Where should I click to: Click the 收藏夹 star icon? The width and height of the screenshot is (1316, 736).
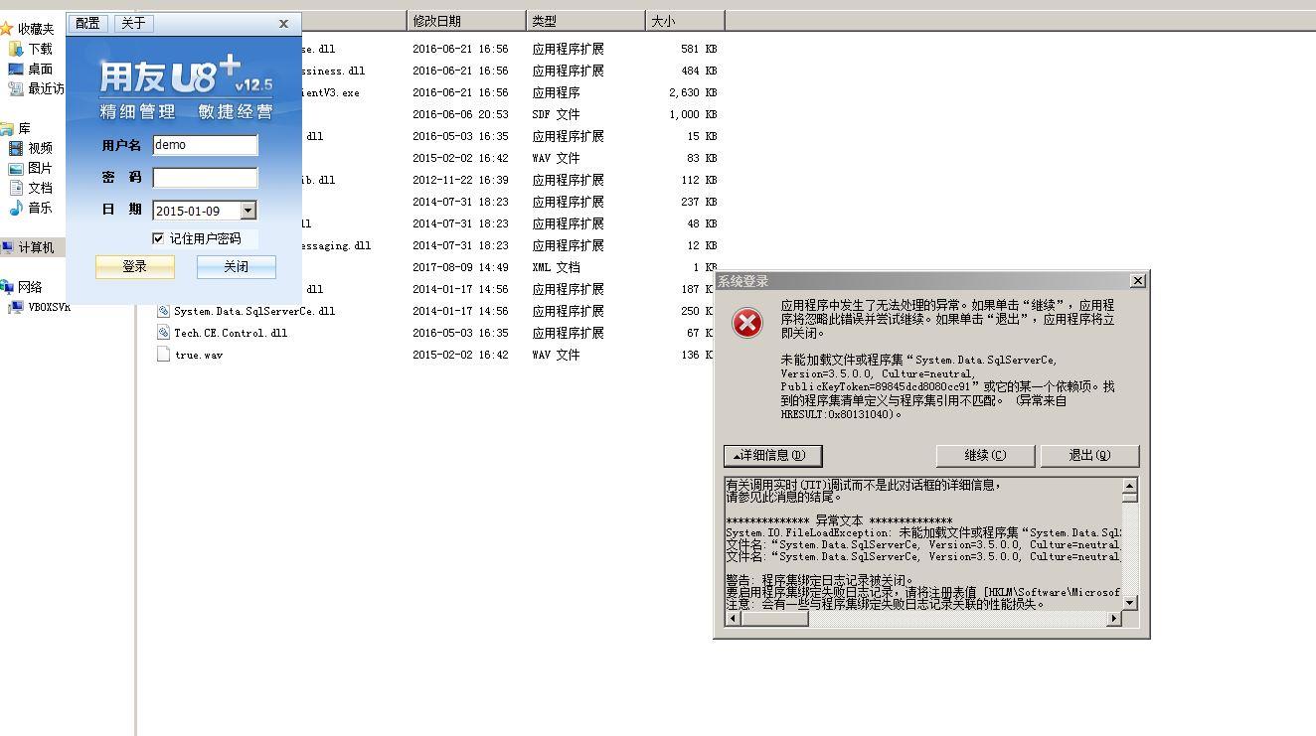tap(7, 29)
